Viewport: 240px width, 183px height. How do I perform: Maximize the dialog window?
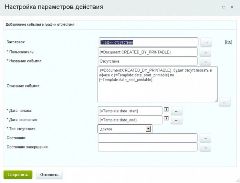[x=223, y=7]
